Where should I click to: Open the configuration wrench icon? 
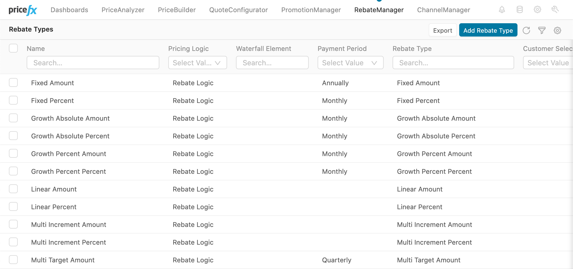click(555, 9)
